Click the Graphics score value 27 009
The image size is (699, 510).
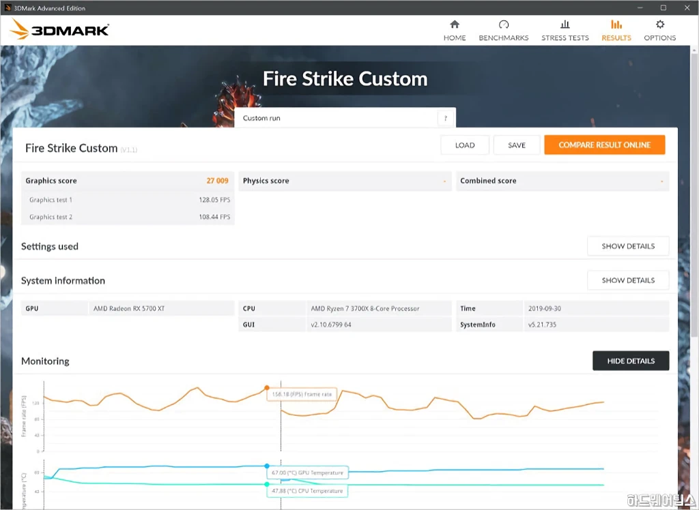(x=217, y=181)
